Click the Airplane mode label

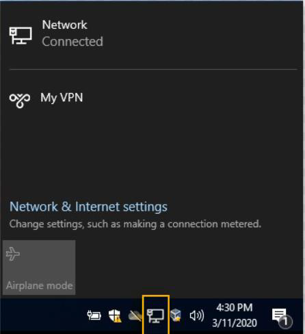(x=39, y=285)
